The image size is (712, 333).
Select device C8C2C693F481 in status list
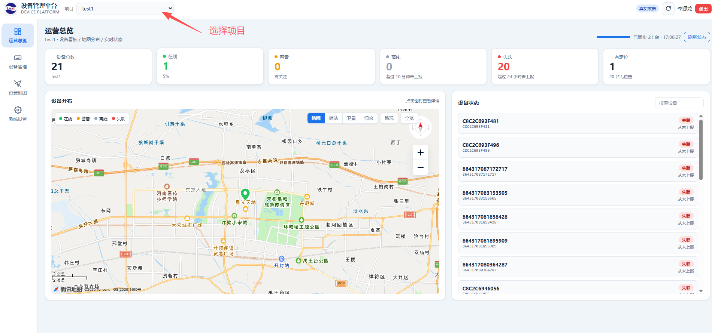[x=578, y=123]
